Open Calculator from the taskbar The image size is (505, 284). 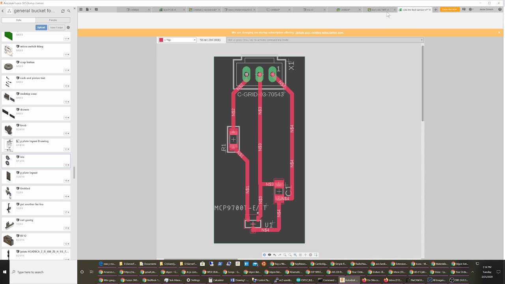(216, 280)
